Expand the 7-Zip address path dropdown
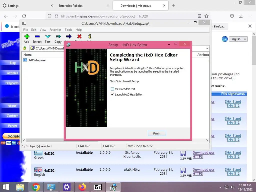The height and width of the screenshot is (192, 256). [x=207, y=48]
